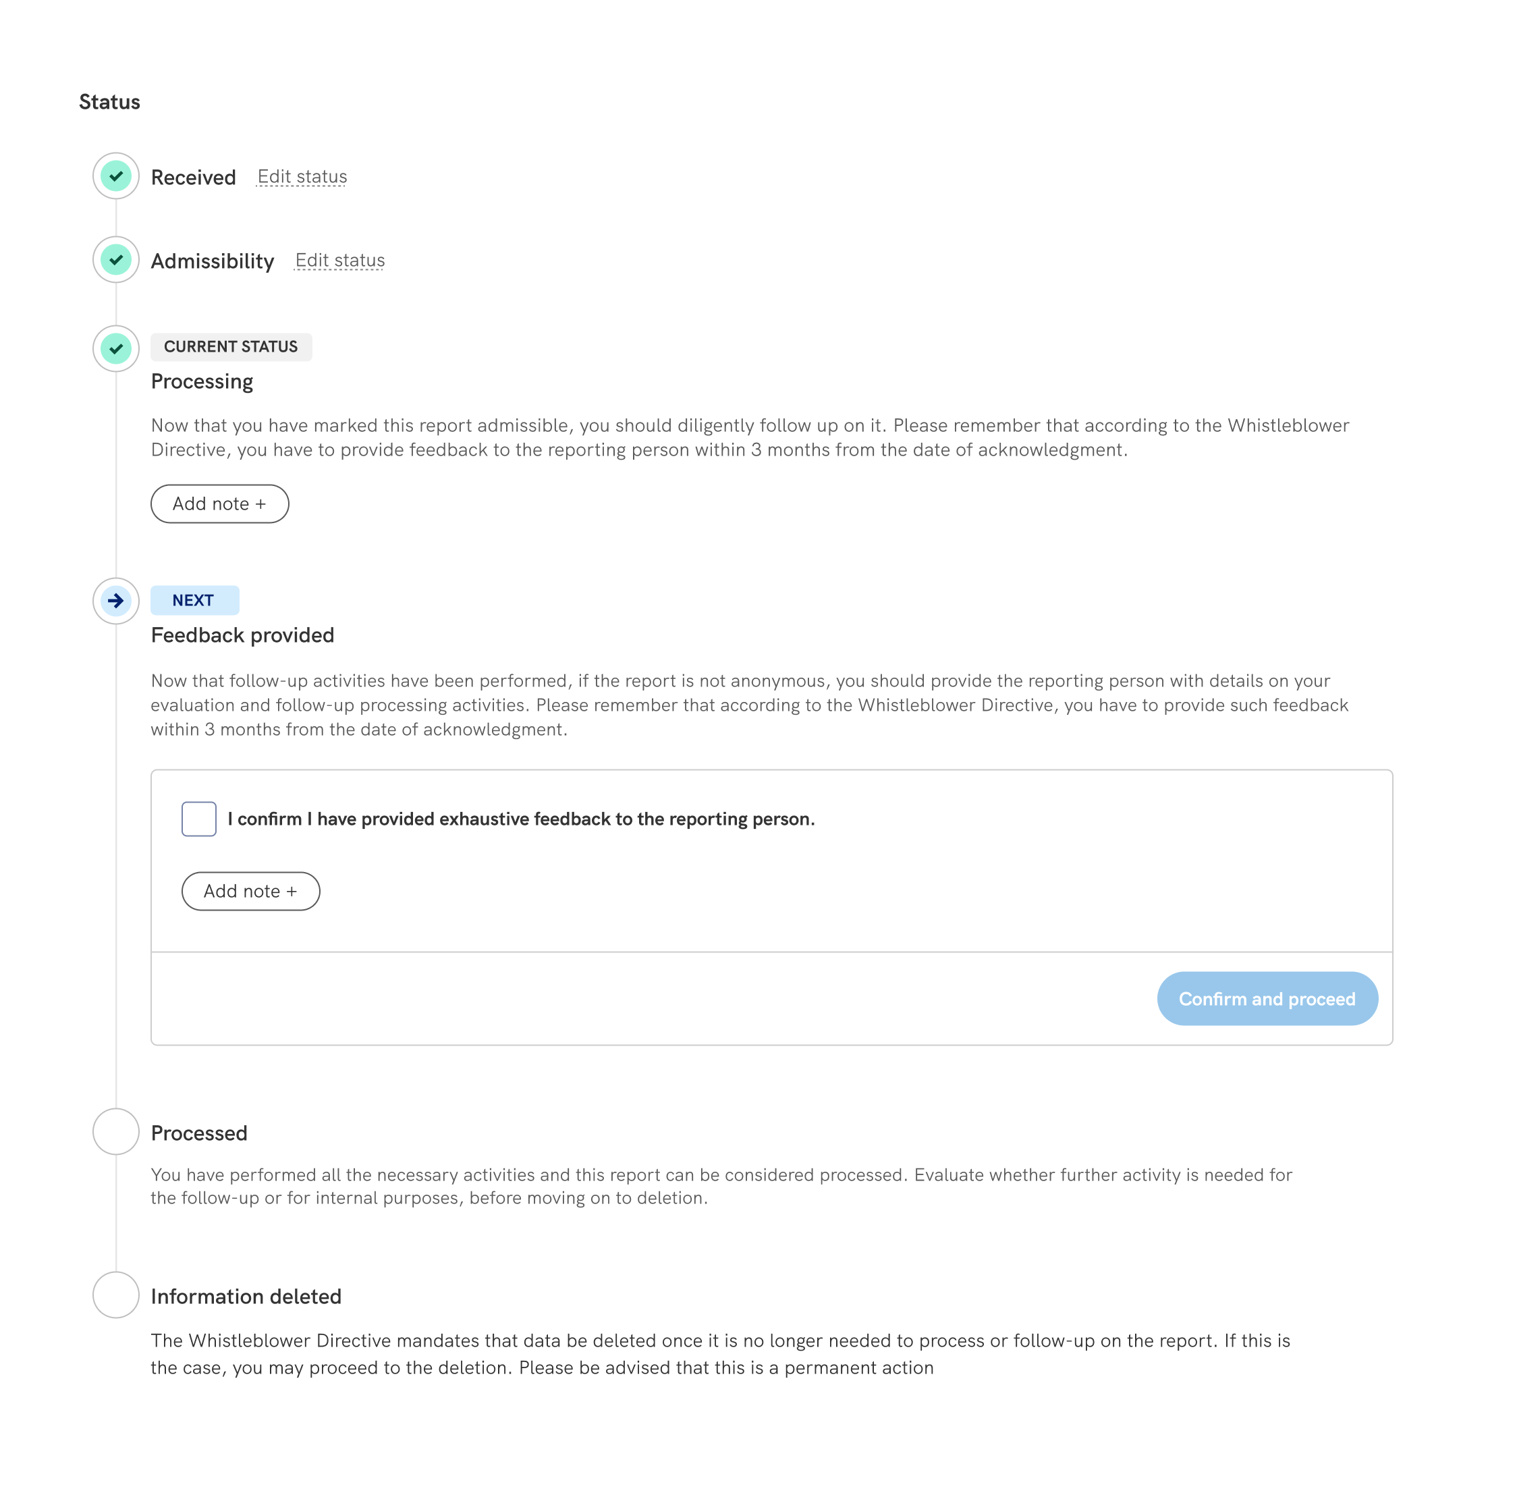Viewport: 1515px width, 1491px height.
Task: Add a note under the Processing step
Action: pos(219,504)
